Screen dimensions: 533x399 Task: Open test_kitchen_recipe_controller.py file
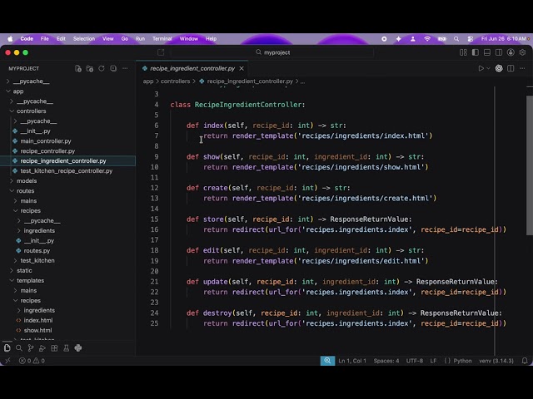[67, 171]
